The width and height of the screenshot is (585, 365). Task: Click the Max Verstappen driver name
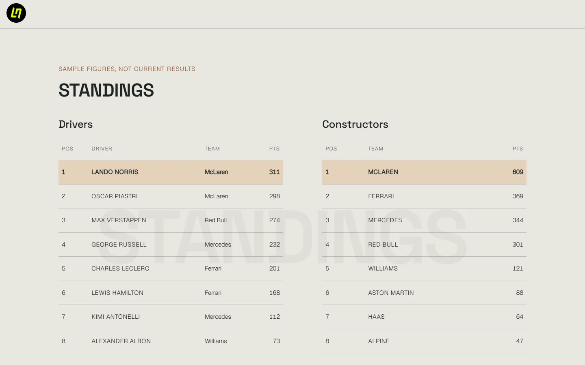119,220
